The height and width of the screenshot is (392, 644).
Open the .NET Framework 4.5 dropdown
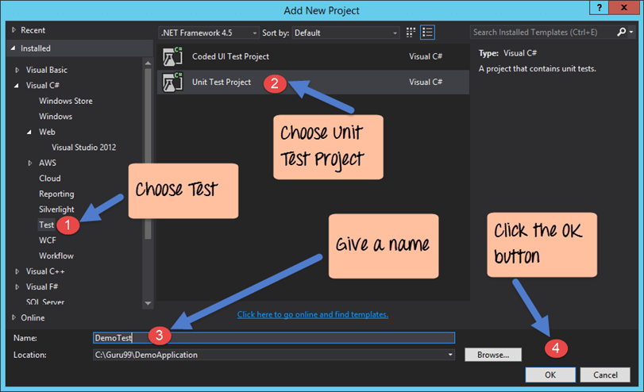(x=209, y=33)
